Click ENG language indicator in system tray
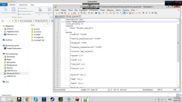Screen dimensions: 182x102 pyautogui.click(x=170, y=99)
